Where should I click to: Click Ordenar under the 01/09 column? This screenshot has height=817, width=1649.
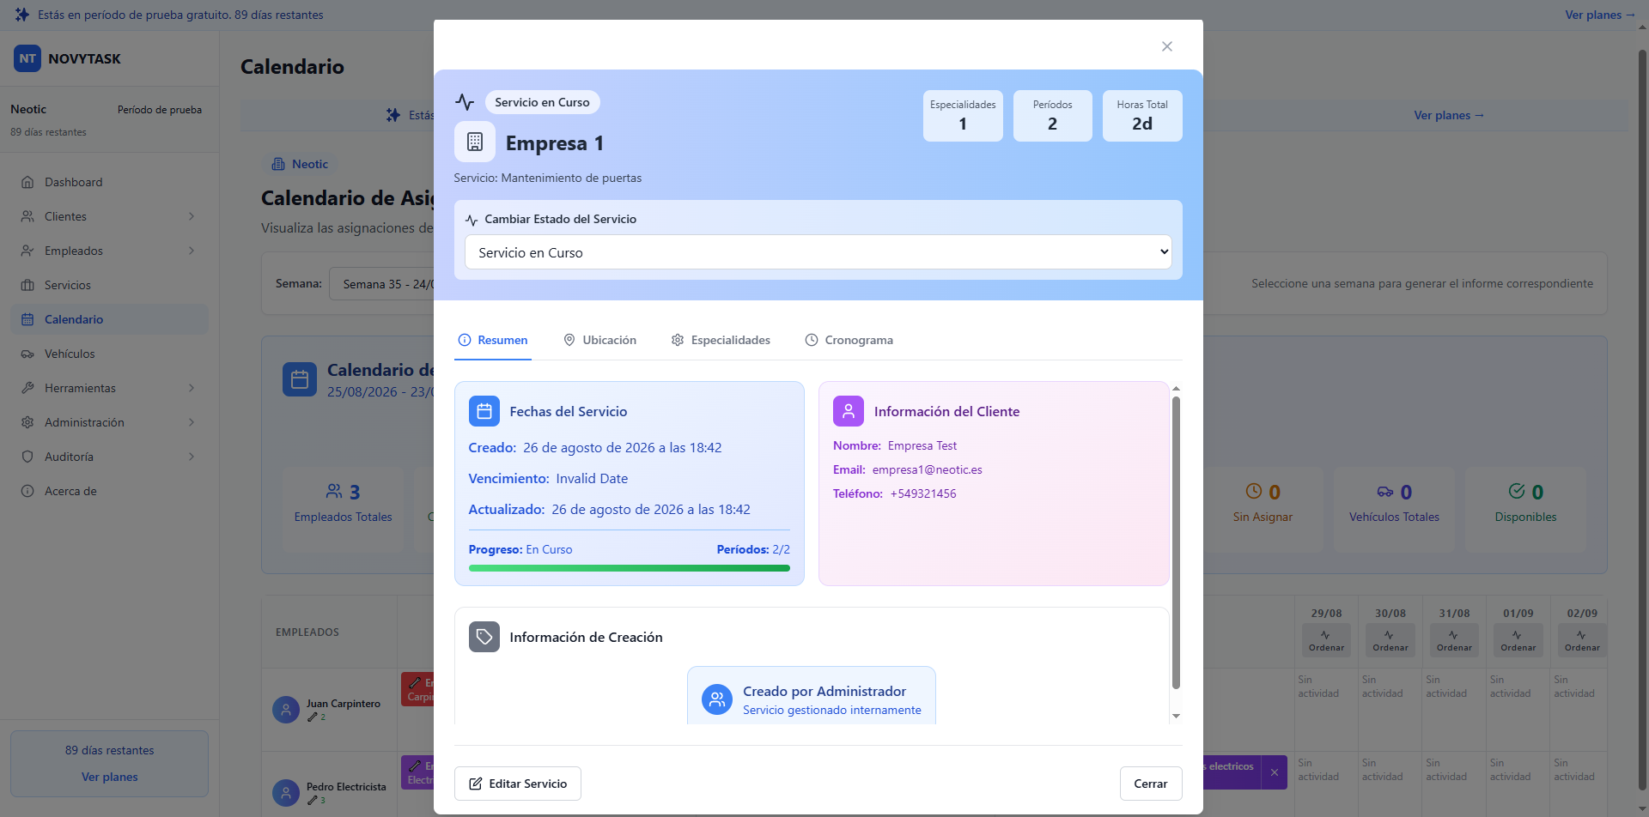click(1518, 640)
